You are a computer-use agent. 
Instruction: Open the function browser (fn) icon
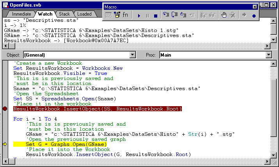[125, 15]
